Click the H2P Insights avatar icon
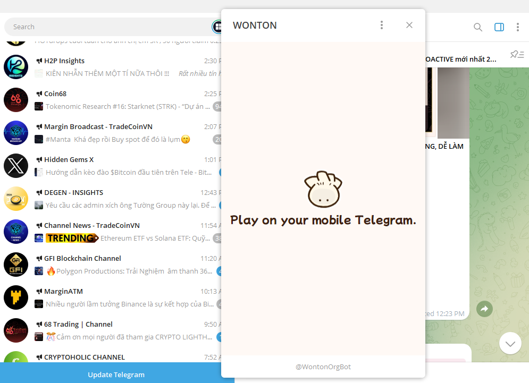This screenshot has width=529, height=383. (x=16, y=67)
